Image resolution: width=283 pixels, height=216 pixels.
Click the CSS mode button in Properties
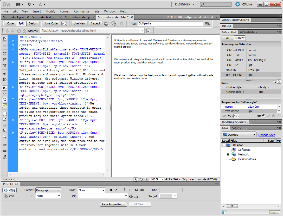[10, 196]
